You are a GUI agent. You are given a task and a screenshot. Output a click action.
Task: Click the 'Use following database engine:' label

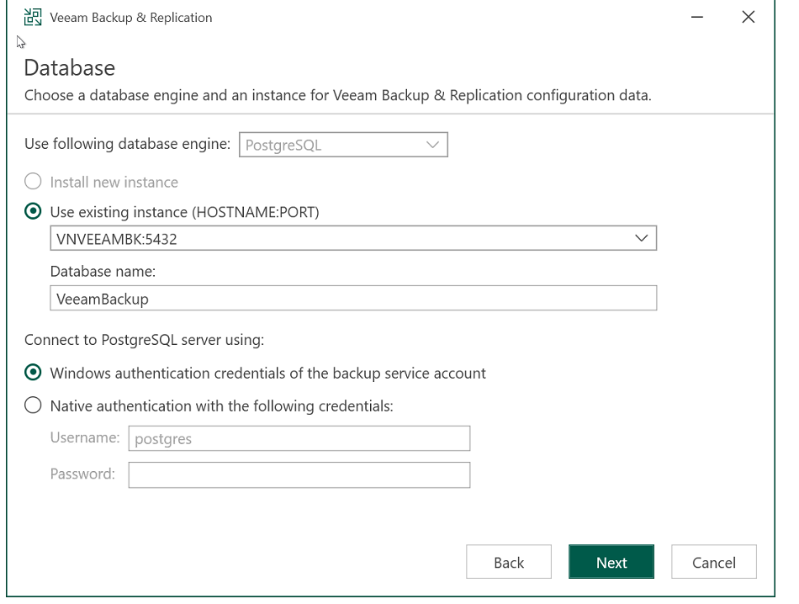click(127, 144)
